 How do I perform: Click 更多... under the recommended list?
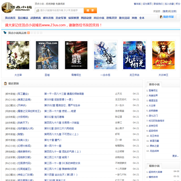pos(175,156)
